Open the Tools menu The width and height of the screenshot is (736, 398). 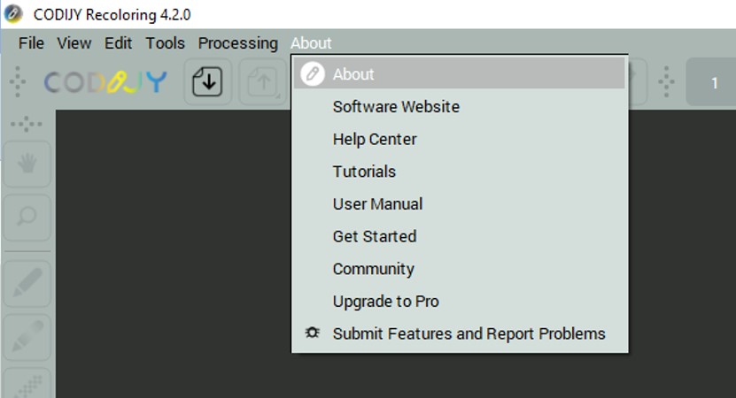(165, 43)
